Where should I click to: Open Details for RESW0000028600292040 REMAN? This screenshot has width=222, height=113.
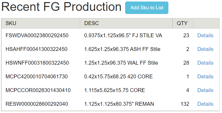205,104
